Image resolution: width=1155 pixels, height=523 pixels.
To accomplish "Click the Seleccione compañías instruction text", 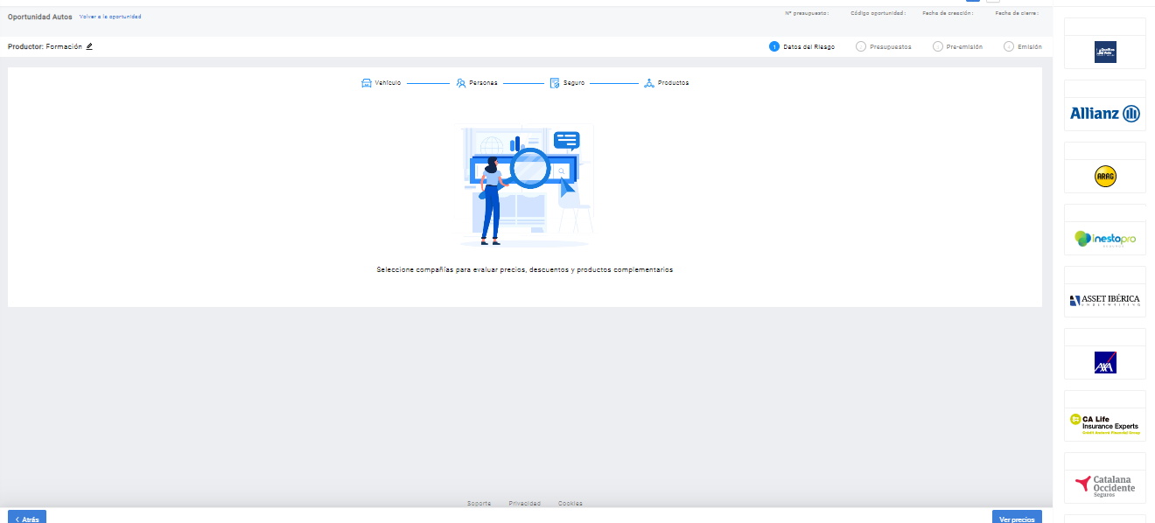I will pos(525,270).
